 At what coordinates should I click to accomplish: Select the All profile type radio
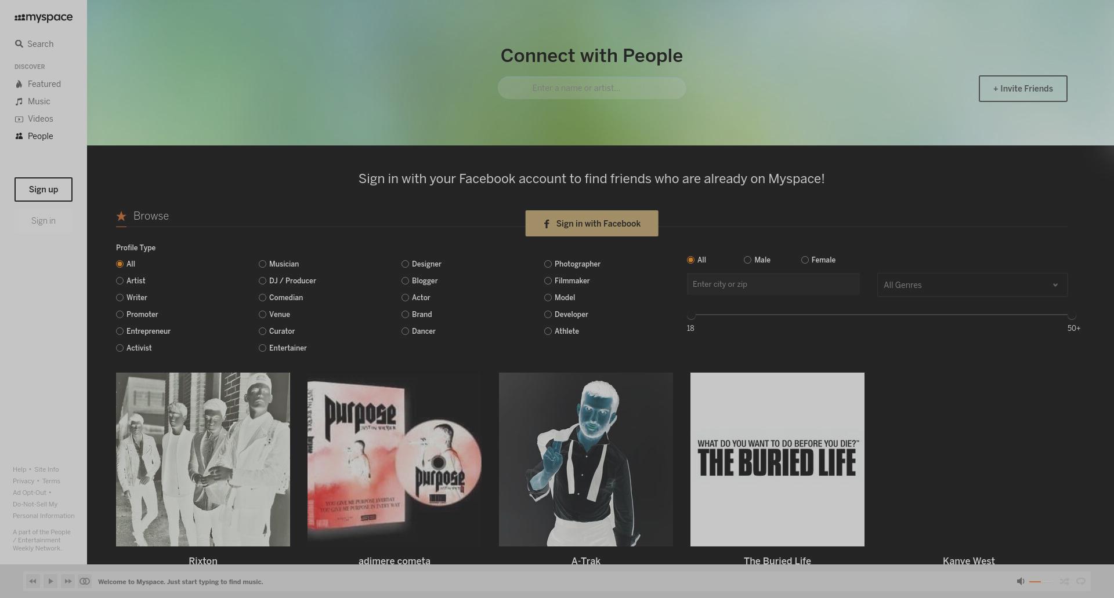coord(120,264)
